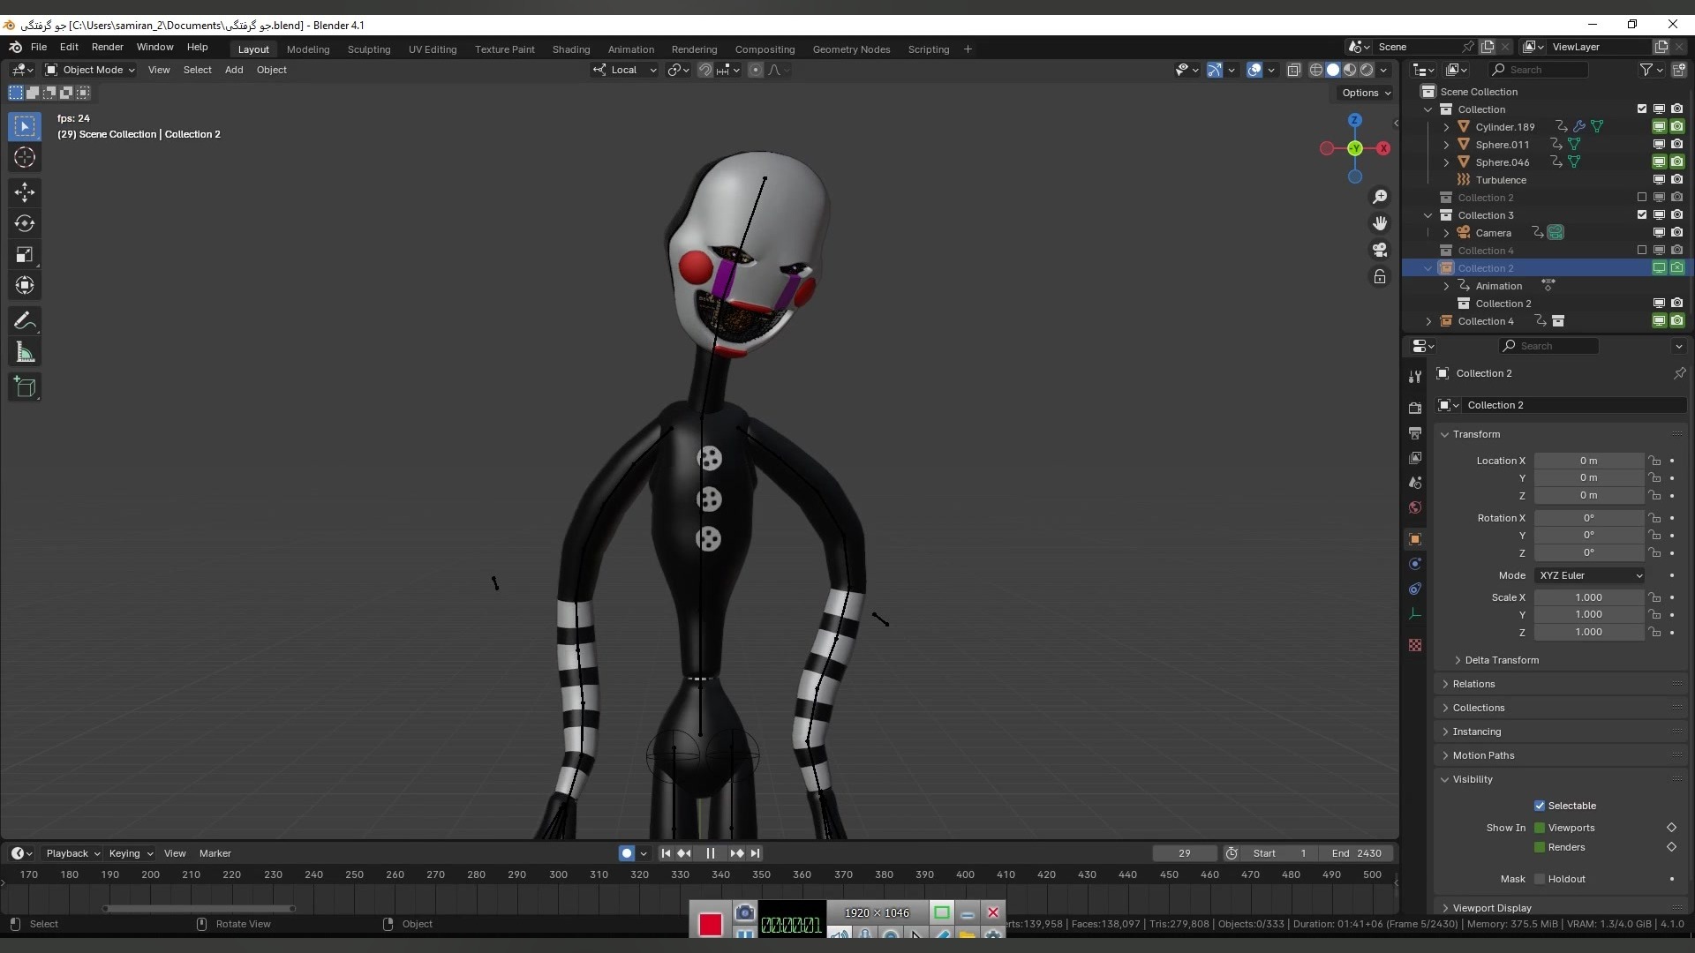The width and height of the screenshot is (1695, 953).
Task: Switch to the Sculpting workspace tab
Action: tap(369, 49)
